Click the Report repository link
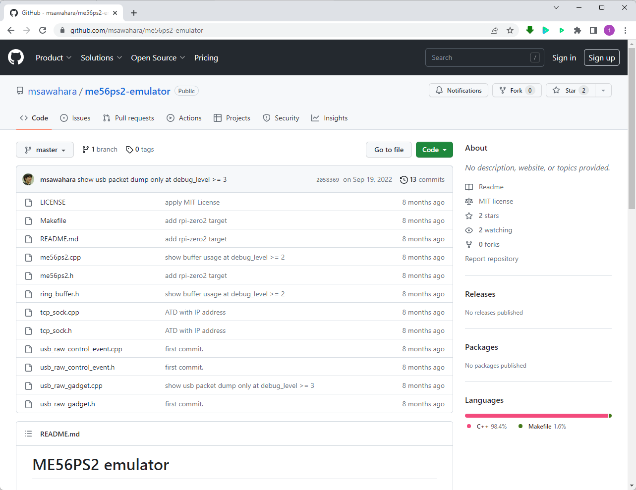 [x=492, y=259]
